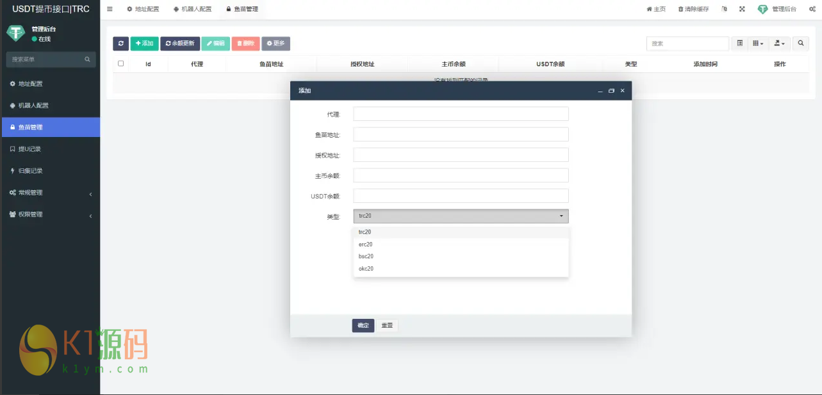Open 机器人配置 in the sidebar

click(50, 106)
